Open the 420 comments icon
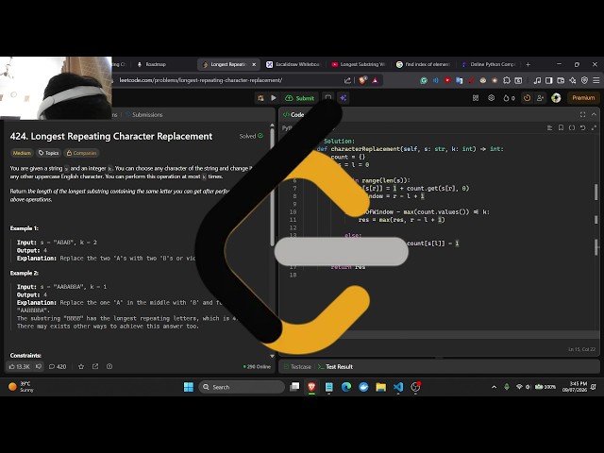Viewport: 604px width, 453px height. pos(58,367)
